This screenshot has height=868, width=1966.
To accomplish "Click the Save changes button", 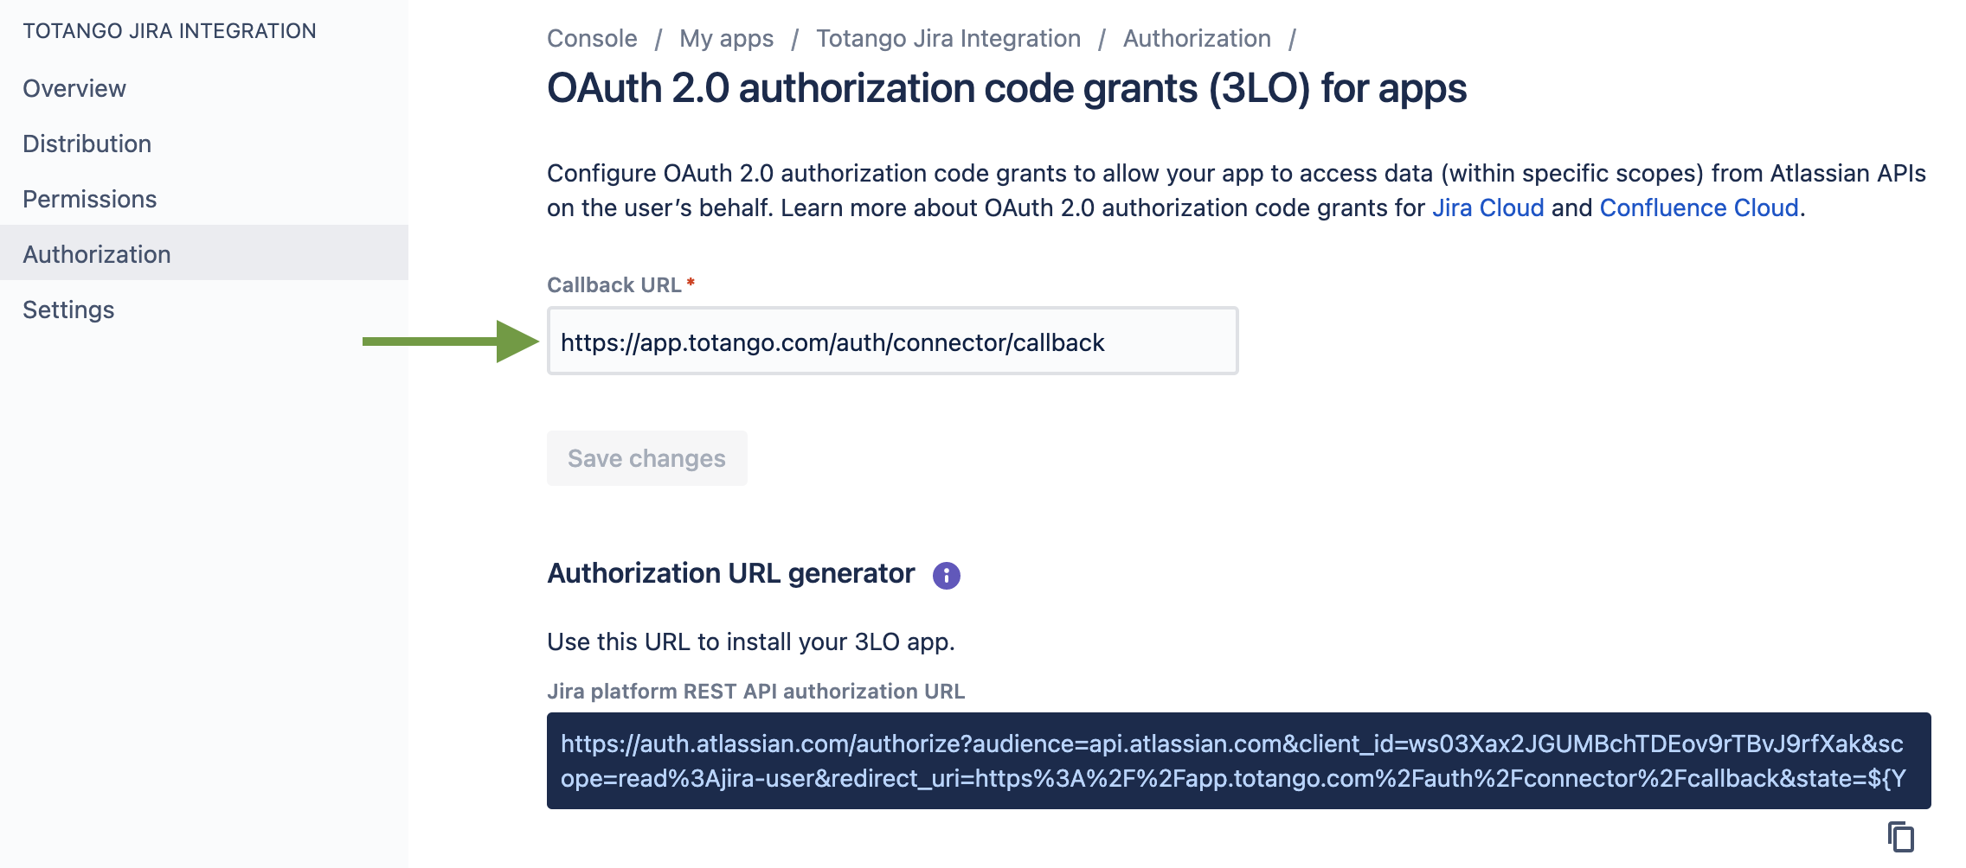I will [646, 458].
